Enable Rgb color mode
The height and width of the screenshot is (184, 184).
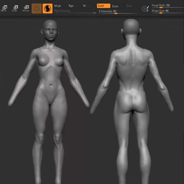[71, 6]
